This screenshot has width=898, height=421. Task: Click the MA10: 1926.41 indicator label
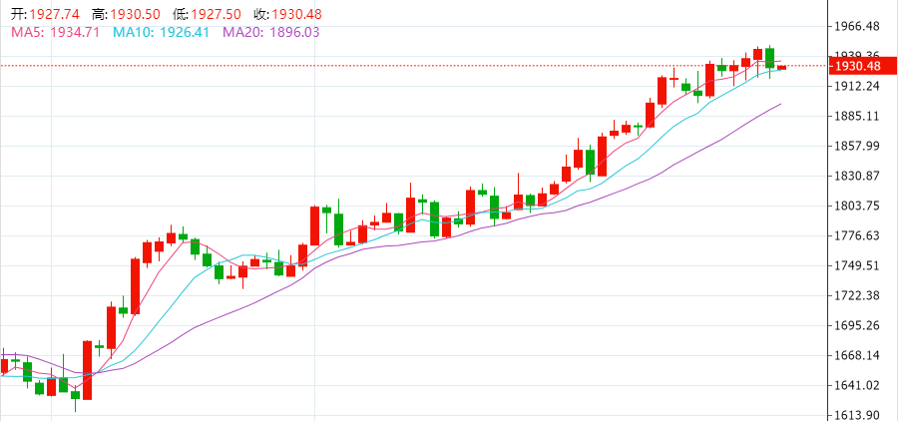click(x=161, y=32)
